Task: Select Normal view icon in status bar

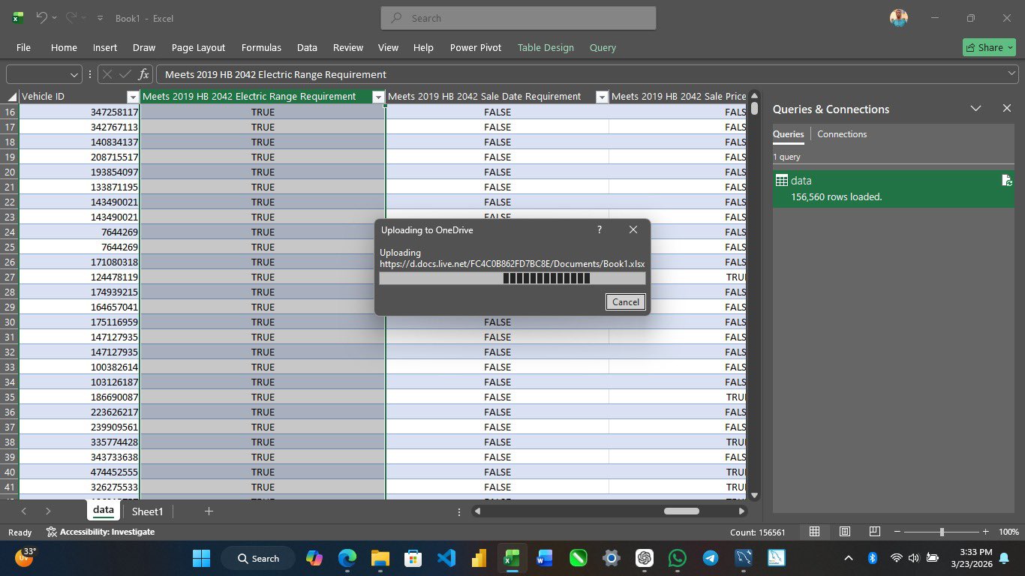Action: [814, 532]
